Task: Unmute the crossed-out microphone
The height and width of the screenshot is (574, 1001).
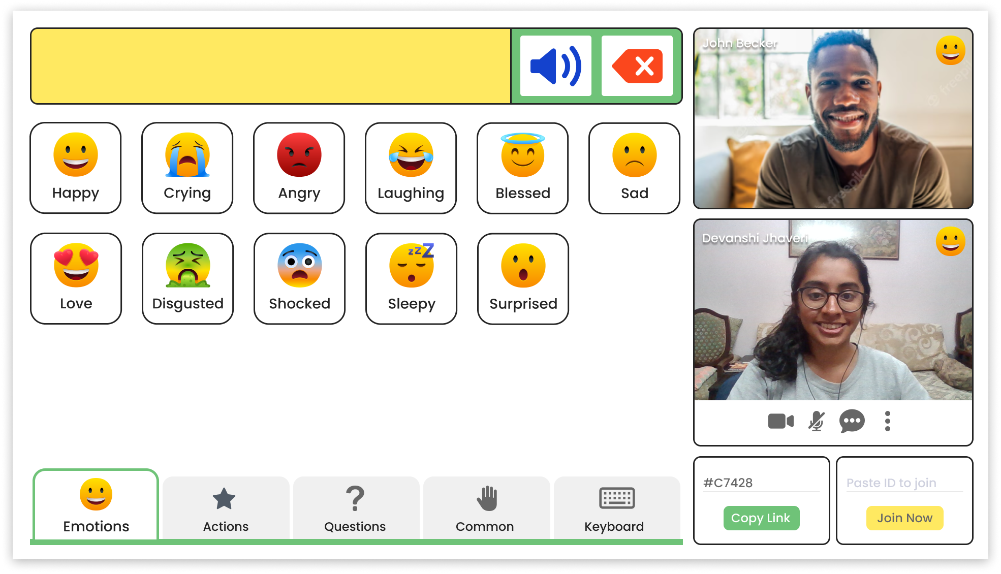Action: click(x=817, y=421)
